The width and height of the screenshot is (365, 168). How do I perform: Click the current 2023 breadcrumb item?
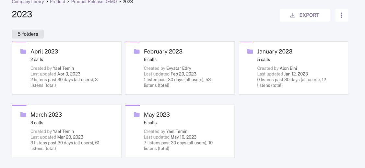click(x=128, y=2)
